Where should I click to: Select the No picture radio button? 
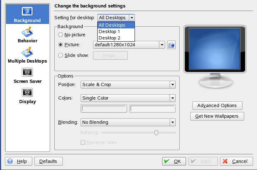(60, 35)
